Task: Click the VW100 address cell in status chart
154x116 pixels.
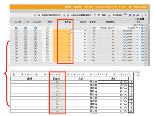Action: click(113, 82)
